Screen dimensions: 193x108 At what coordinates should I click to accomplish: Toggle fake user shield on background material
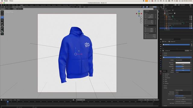pos(186,51)
